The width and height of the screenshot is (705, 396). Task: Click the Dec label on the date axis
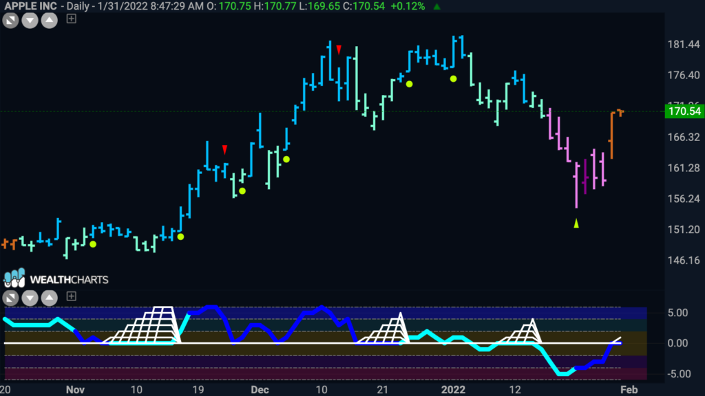[x=260, y=389]
